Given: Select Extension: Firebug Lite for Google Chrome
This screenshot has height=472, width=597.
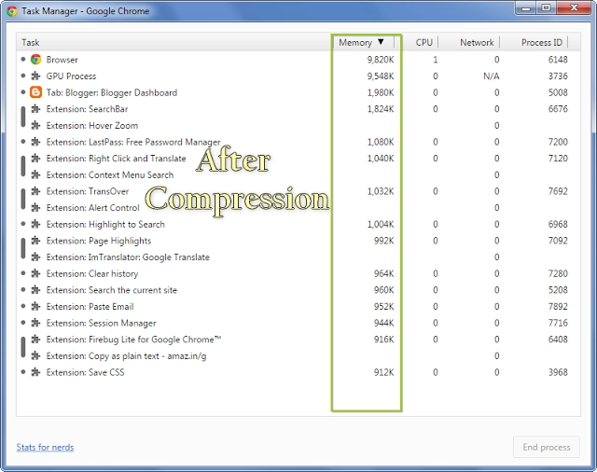Looking at the screenshot, I should pyautogui.click(x=298, y=340).
